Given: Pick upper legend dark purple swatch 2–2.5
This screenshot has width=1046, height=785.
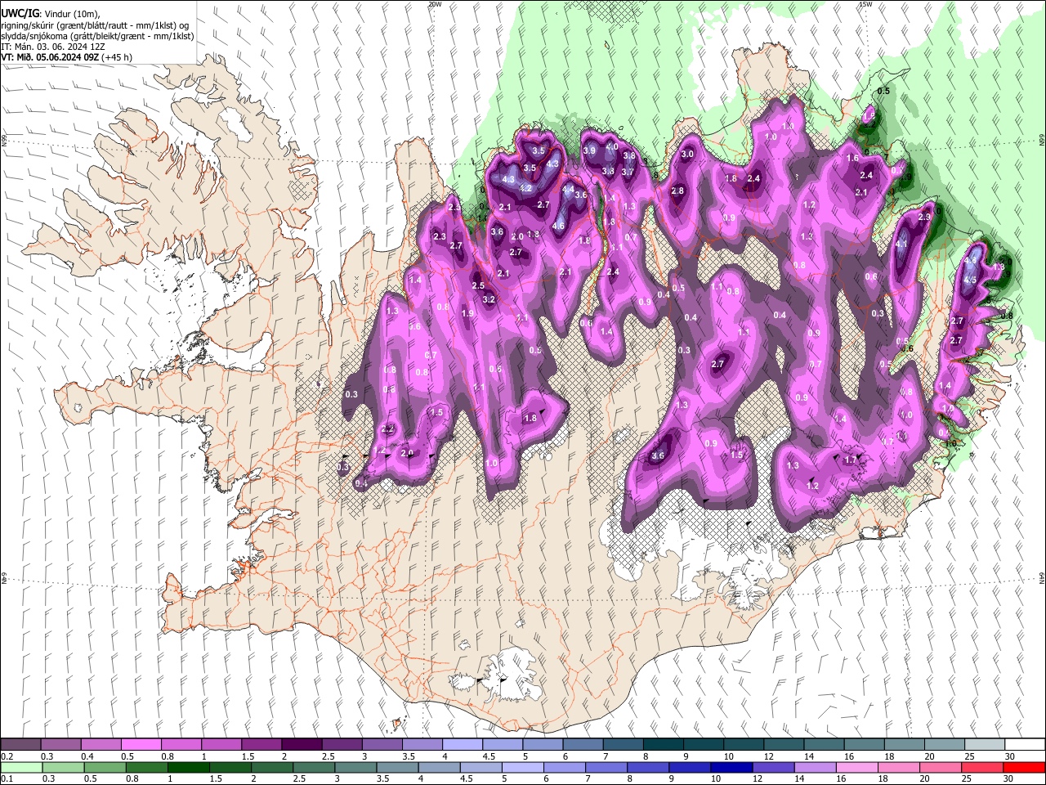Looking at the screenshot, I should [x=302, y=745].
